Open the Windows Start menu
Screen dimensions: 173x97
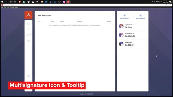pyautogui.click(x=2, y=2)
